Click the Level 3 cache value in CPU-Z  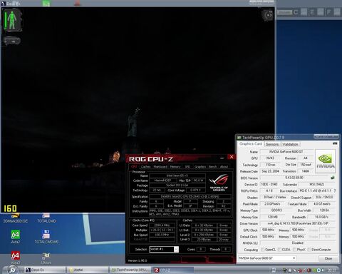coord(205,239)
